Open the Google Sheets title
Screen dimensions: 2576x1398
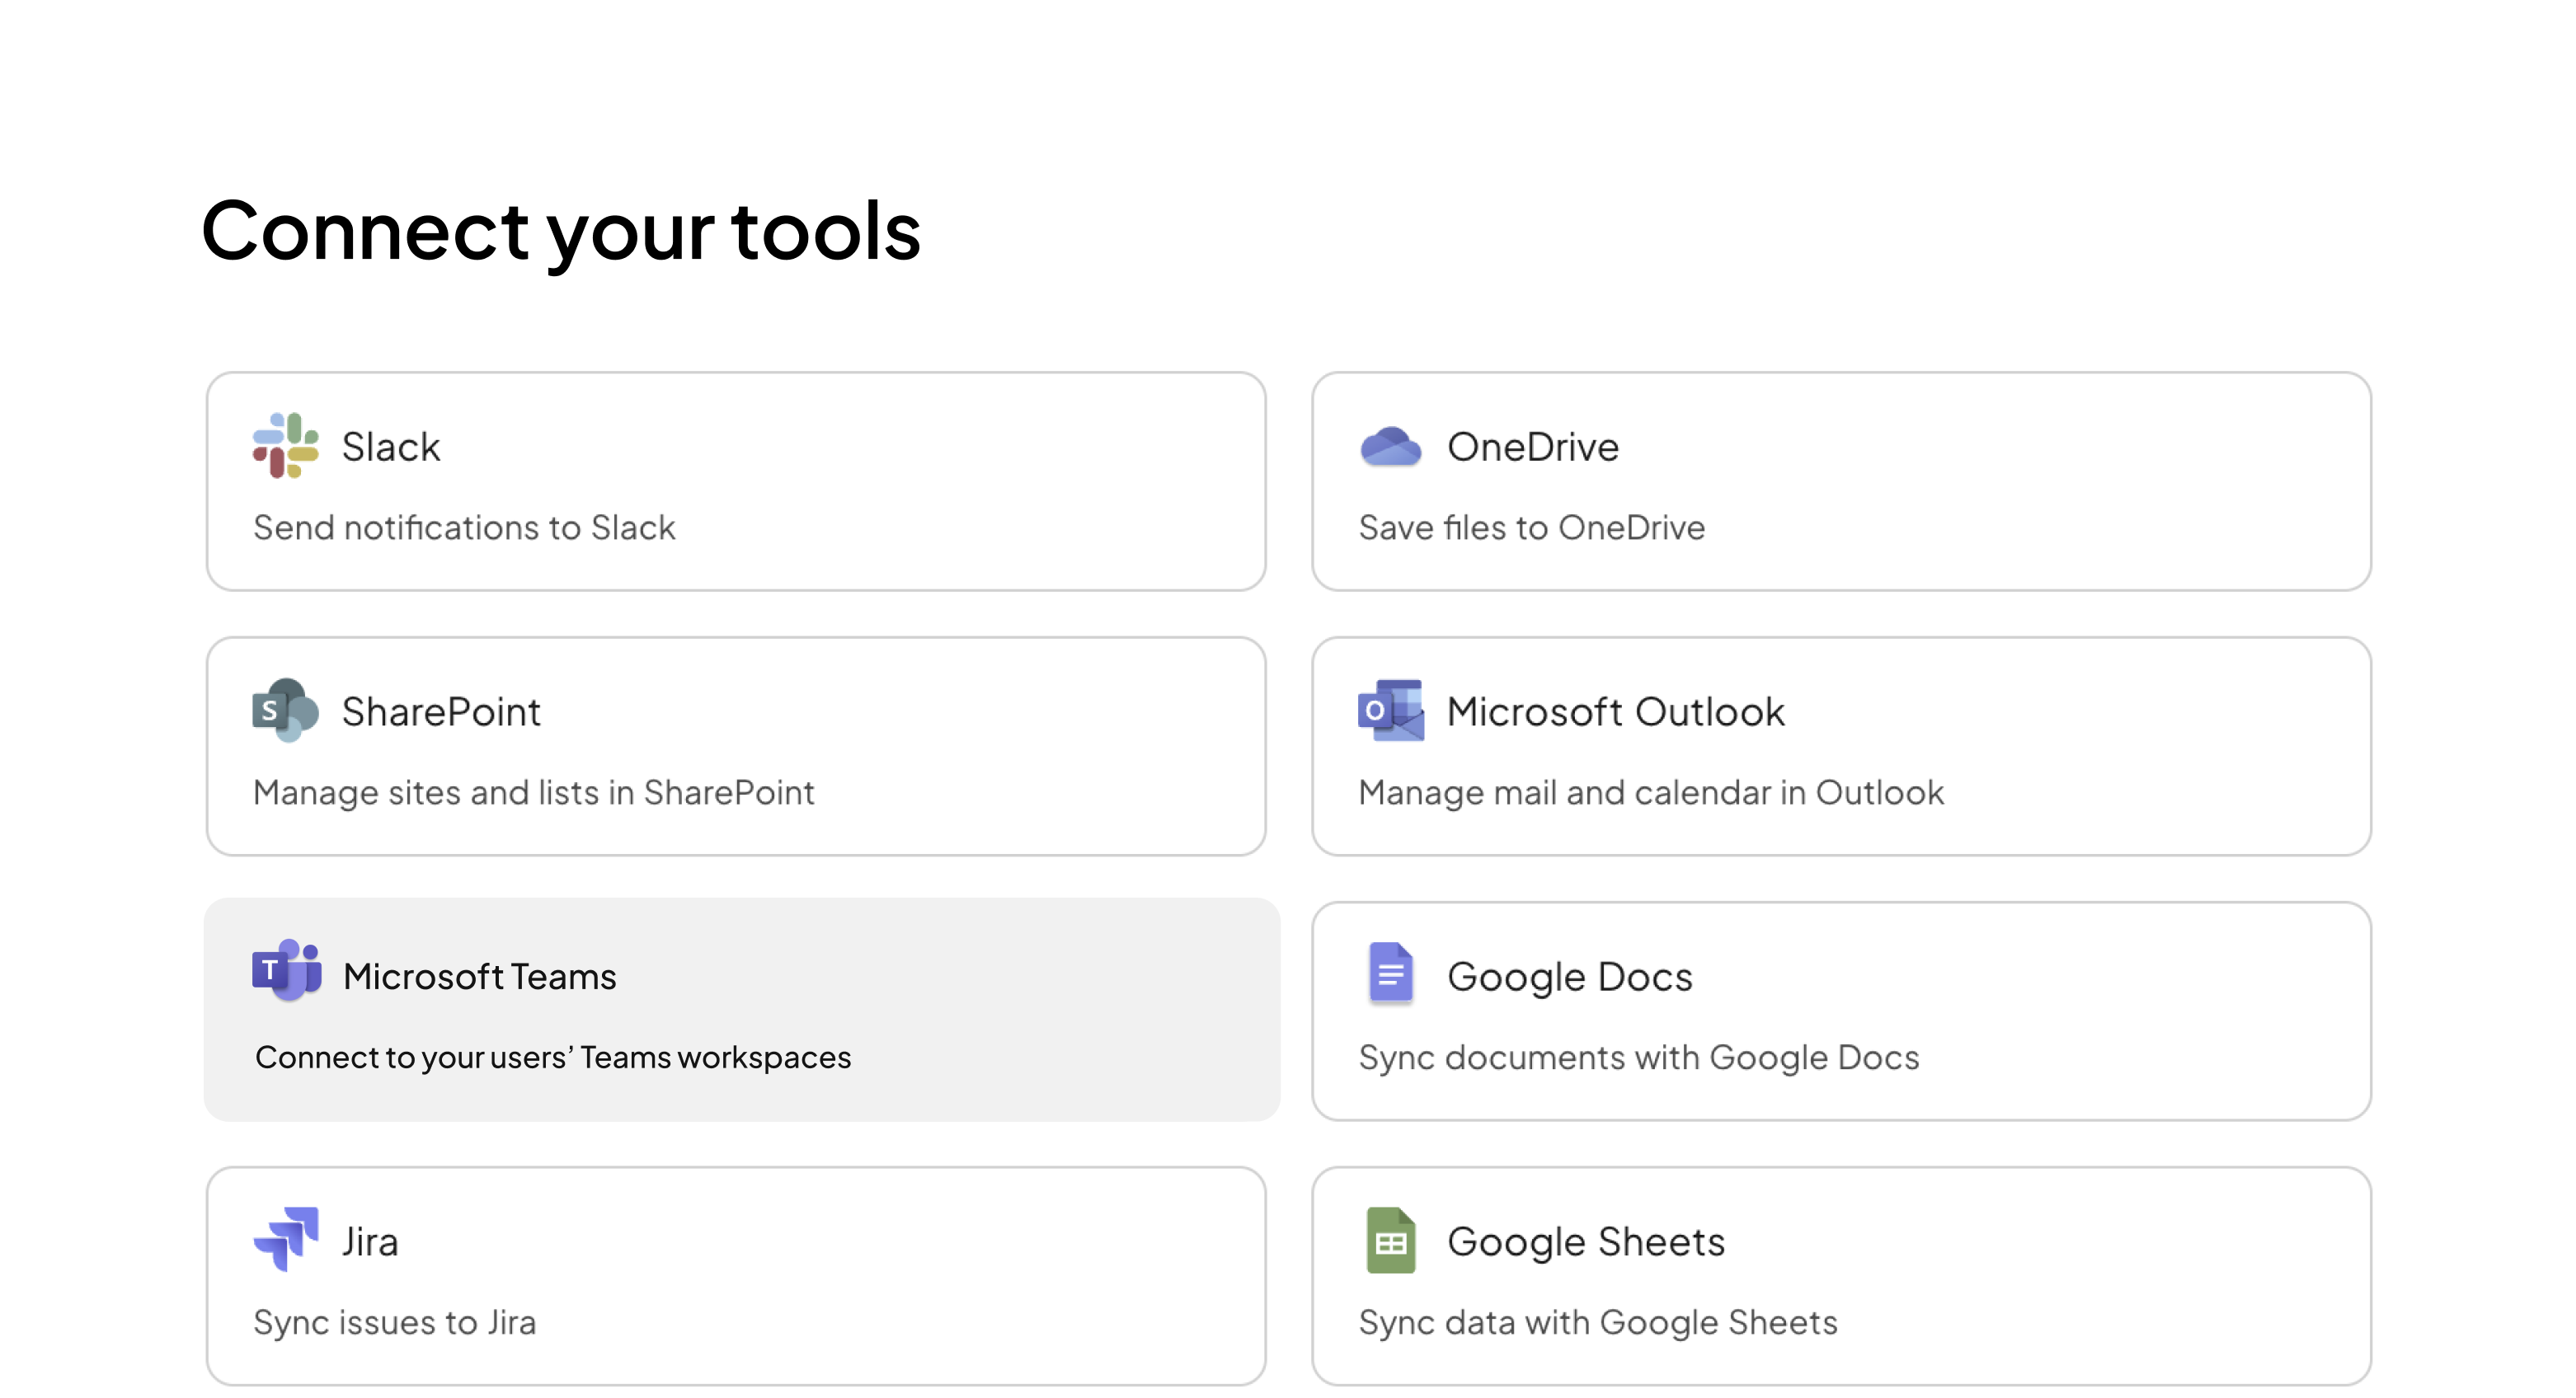point(1586,1242)
